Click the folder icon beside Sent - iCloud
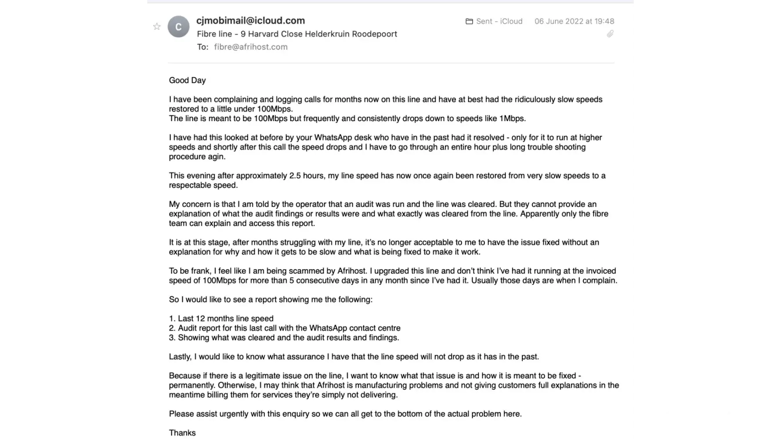 (x=469, y=21)
